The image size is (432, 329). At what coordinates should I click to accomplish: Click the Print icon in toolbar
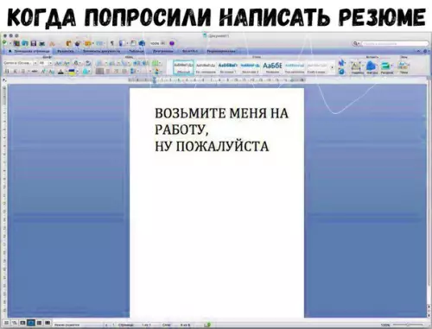click(x=42, y=44)
